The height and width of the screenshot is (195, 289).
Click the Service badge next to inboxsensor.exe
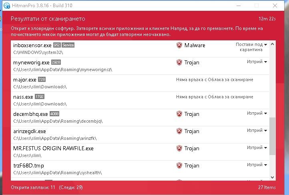point(68,45)
